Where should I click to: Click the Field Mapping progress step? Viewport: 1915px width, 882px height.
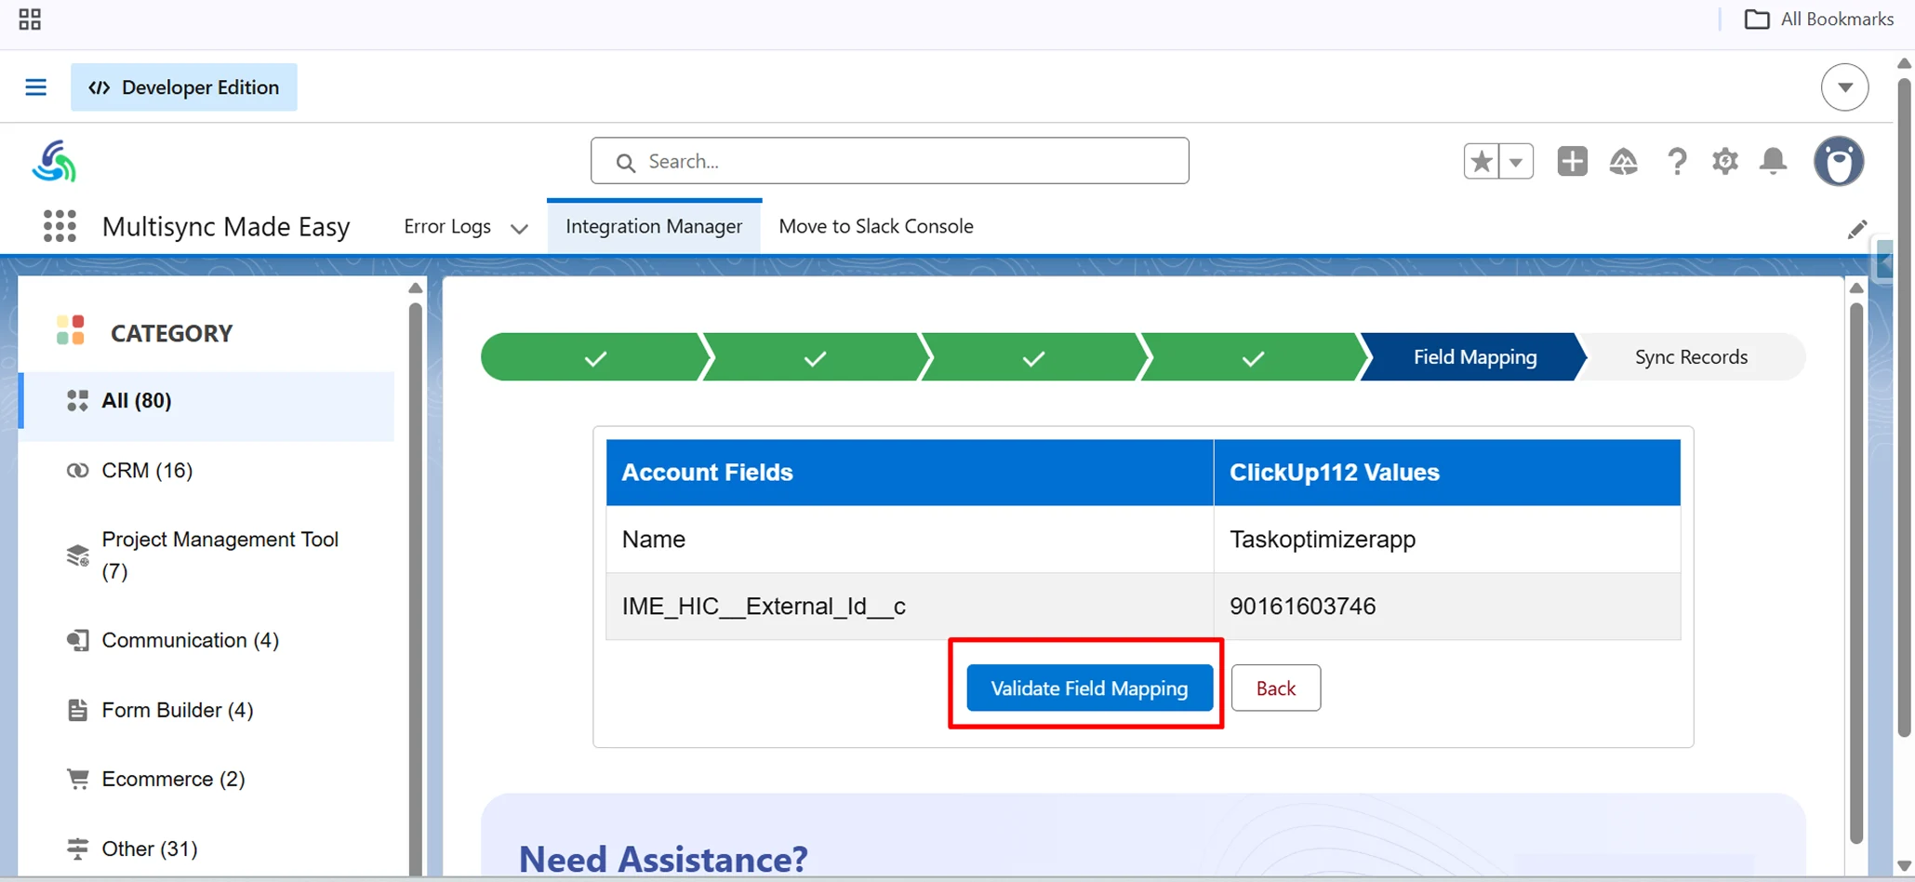pos(1474,357)
